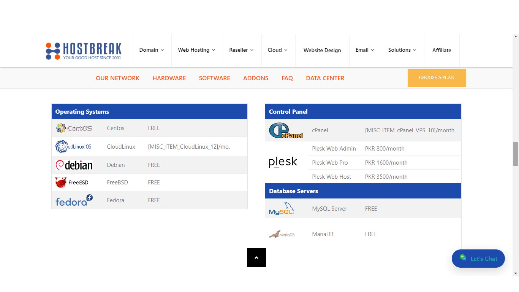This screenshot has height=292, width=519.
Task: Click FREE in the Fedora row
Action: (x=154, y=200)
